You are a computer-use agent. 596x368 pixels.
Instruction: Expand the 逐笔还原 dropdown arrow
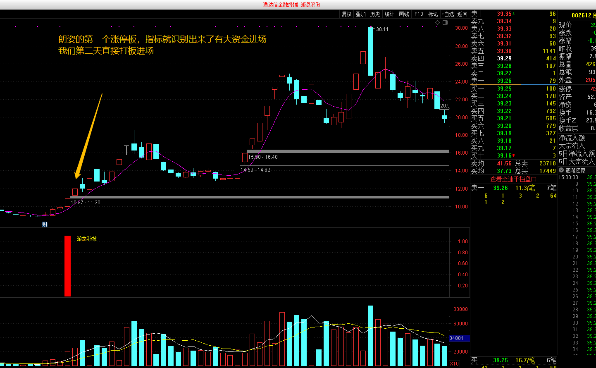pos(561,170)
